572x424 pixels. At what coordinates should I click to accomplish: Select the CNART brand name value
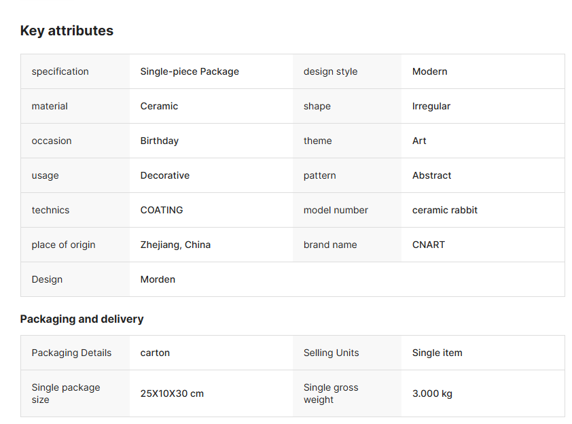428,245
